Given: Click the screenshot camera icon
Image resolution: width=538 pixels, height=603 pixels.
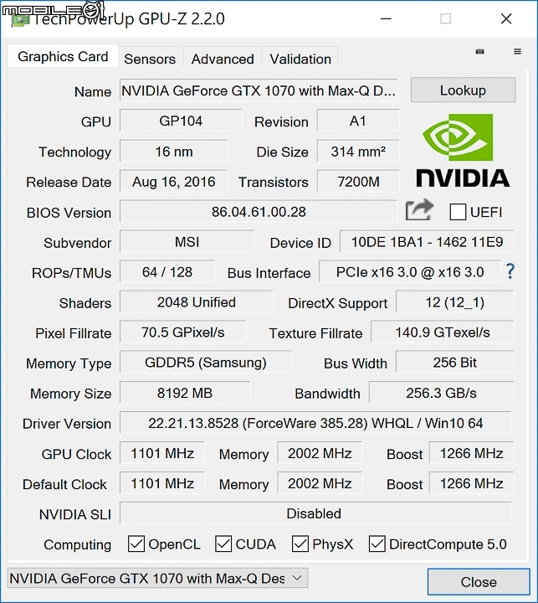Looking at the screenshot, I should tap(479, 52).
